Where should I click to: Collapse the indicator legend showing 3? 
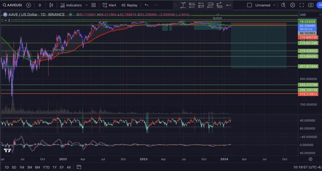click(7, 20)
